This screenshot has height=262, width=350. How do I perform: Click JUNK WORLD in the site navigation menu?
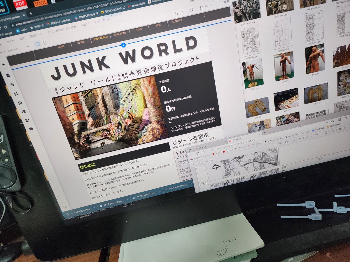pos(100,38)
